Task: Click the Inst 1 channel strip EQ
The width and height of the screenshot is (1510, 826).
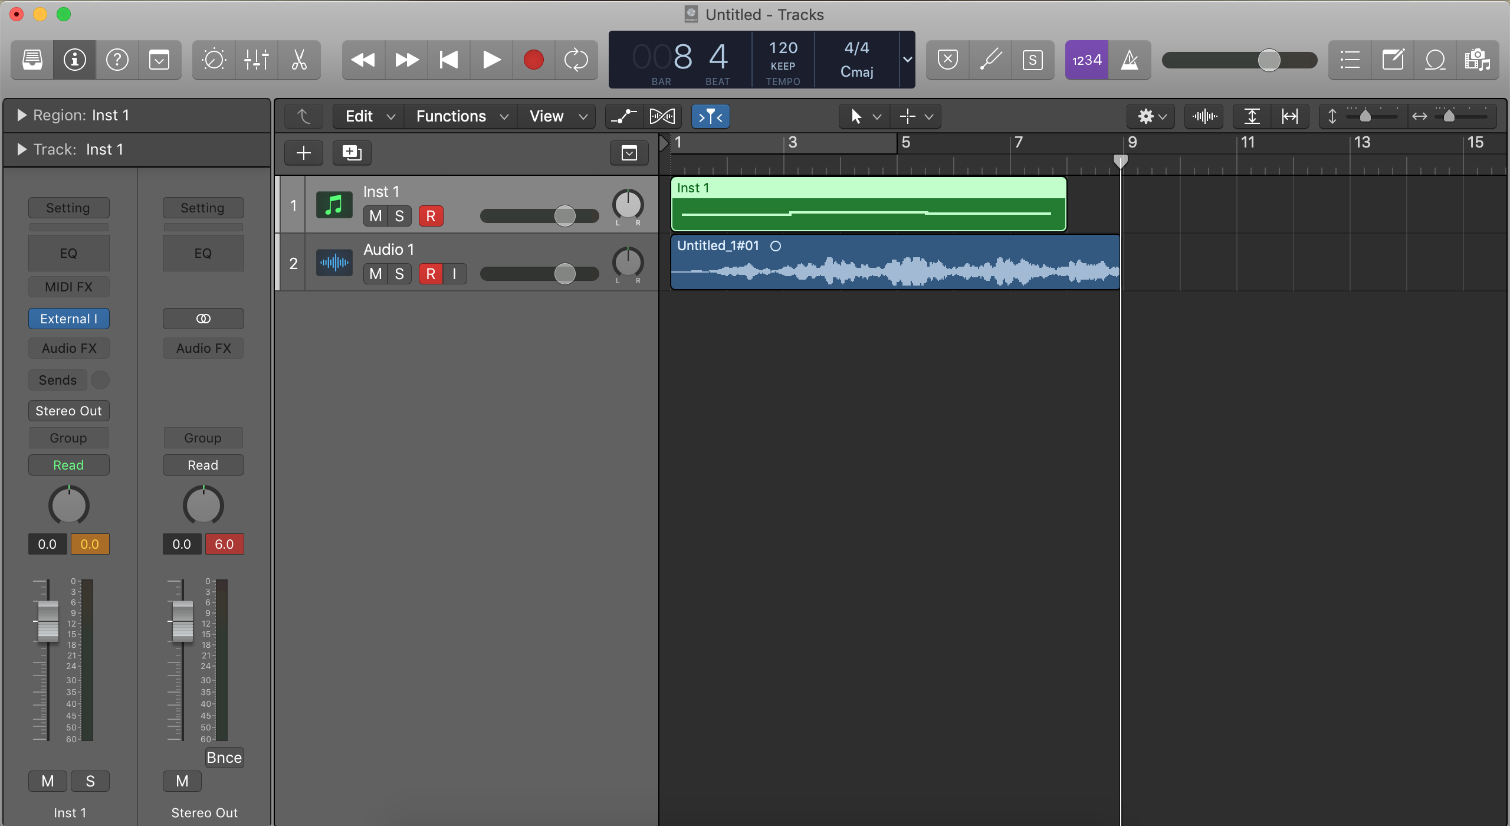Action: [69, 253]
